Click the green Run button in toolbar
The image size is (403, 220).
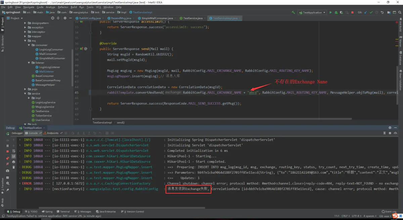[330, 12]
